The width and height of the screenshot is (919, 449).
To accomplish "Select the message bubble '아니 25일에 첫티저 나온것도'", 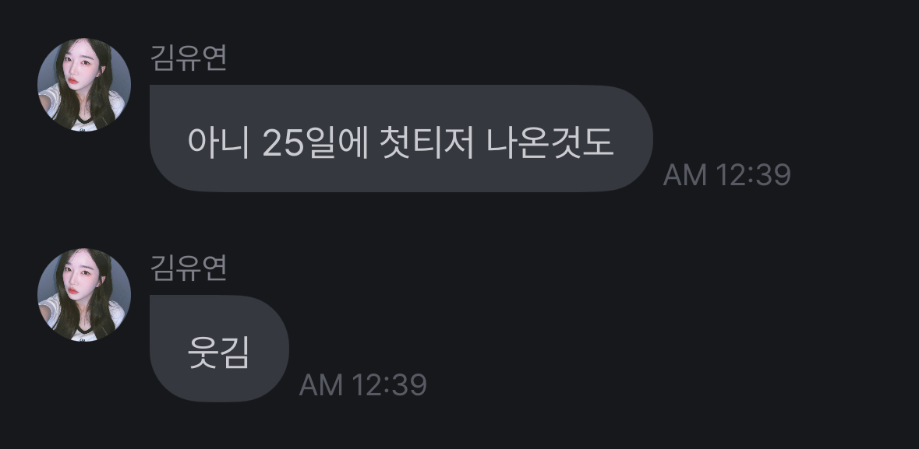I will pos(401,139).
